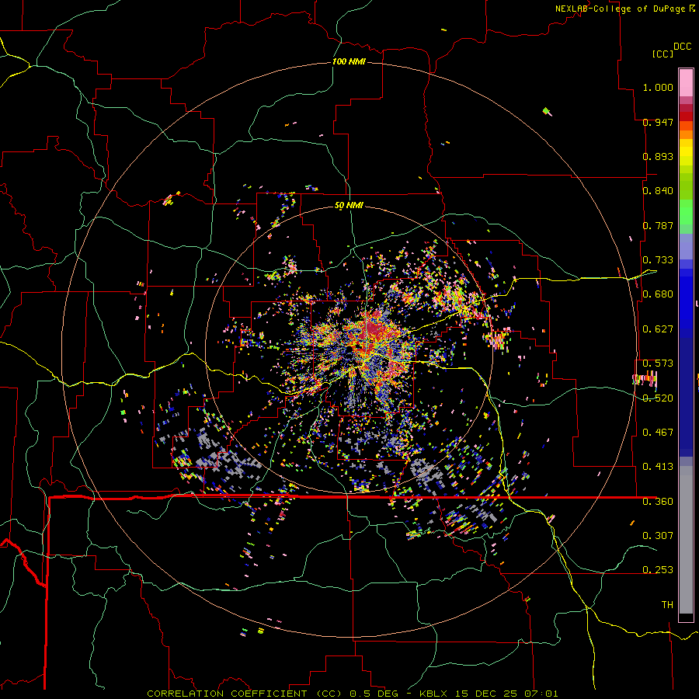The height and width of the screenshot is (699, 699).
Task: Click the 0.893 value on the color scale
Action: 658,156
